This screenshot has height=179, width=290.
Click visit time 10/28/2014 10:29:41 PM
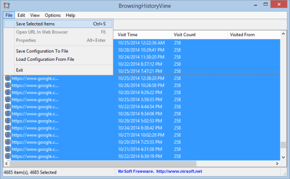(141, 50)
